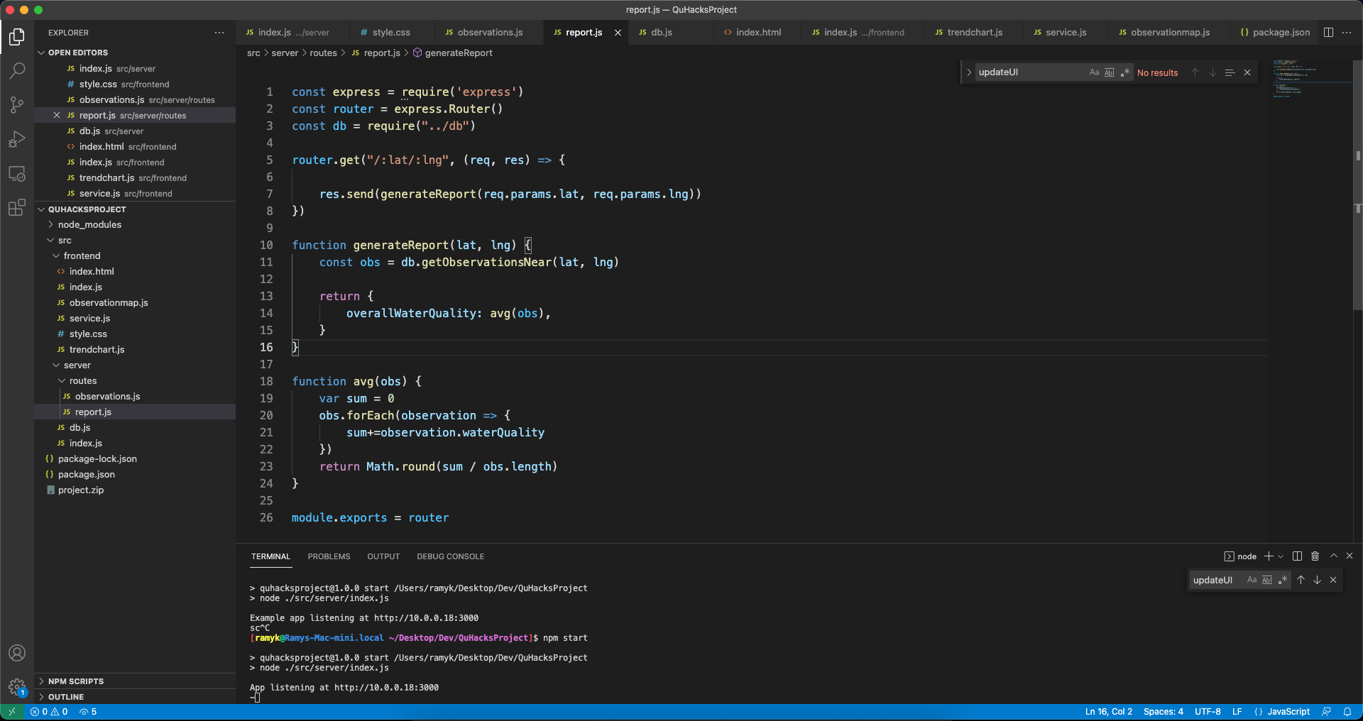Screen dimensions: 1363x721
Task: Expand the node_modules folder
Action: [x=89, y=225]
